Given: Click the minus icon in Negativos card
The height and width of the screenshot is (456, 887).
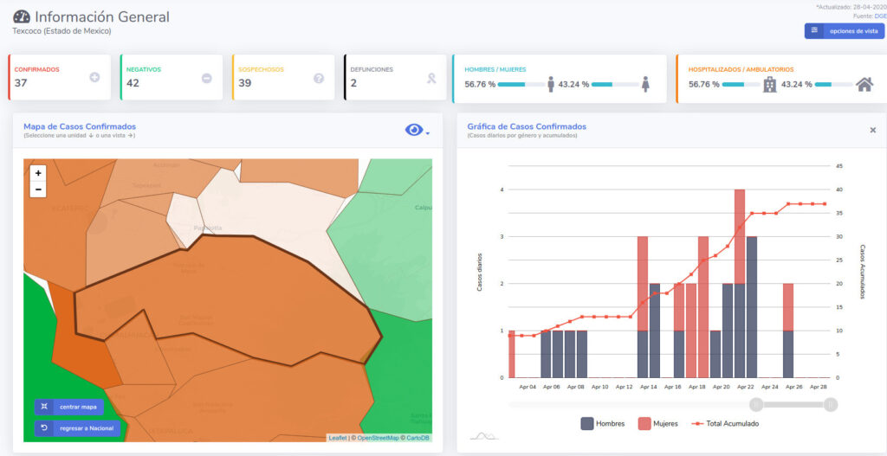Looking at the screenshot, I should coord(206,78).
